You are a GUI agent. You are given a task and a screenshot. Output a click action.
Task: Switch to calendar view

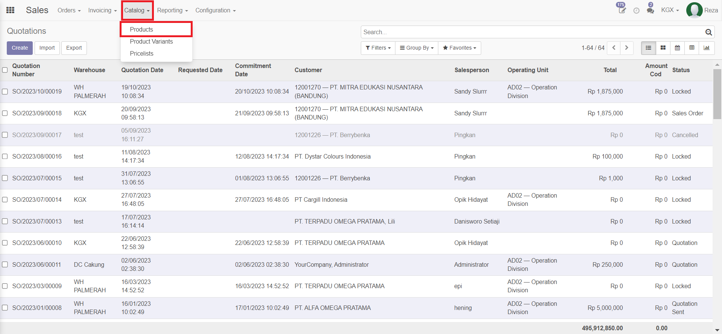677,48
